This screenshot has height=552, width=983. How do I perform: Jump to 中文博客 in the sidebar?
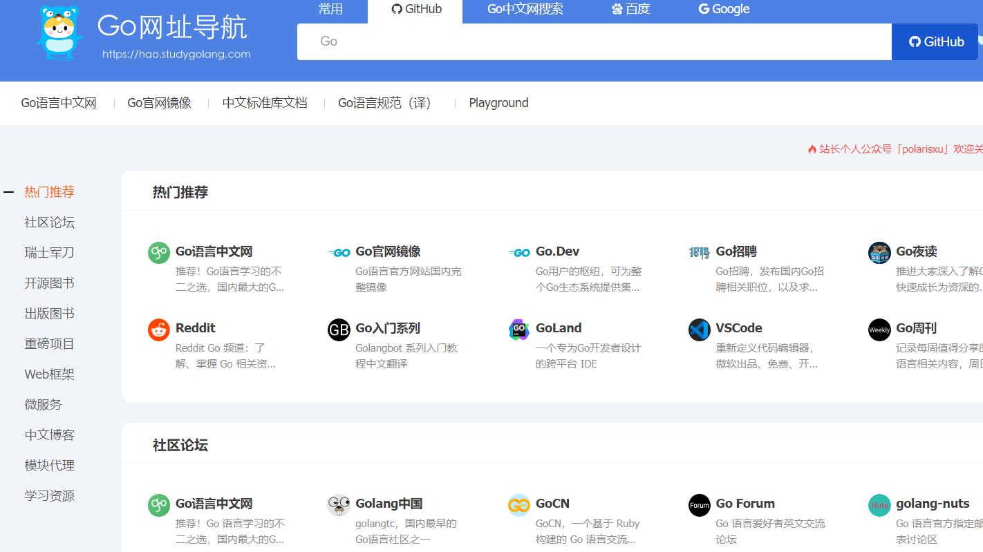tap(49, 435)
